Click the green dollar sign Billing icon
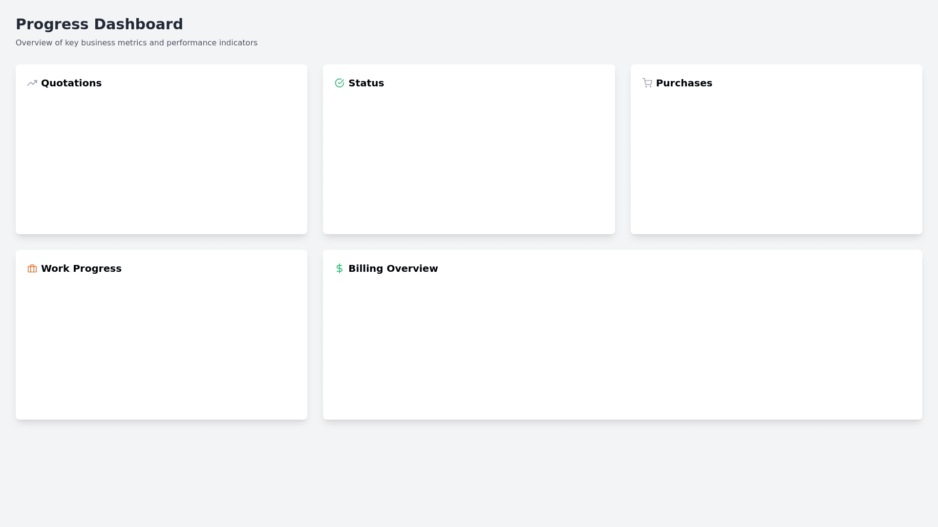 (x=340, y=268)
